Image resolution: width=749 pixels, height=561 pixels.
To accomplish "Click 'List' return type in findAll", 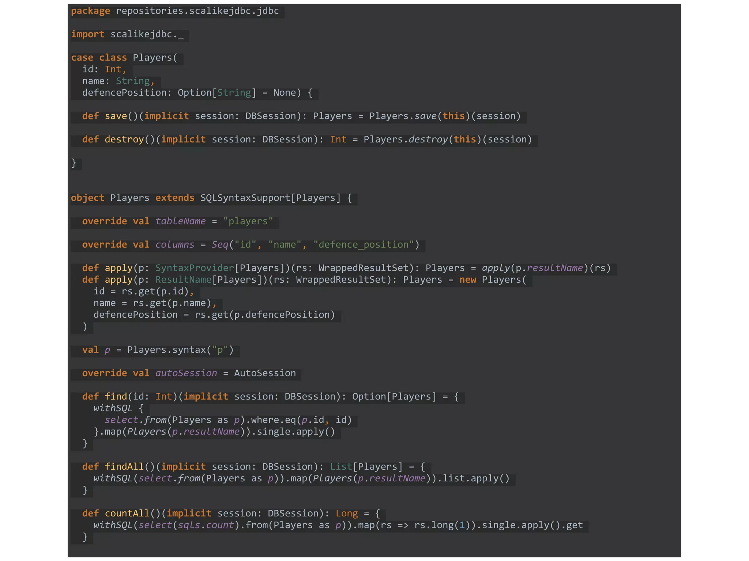I will coord(341,467).
